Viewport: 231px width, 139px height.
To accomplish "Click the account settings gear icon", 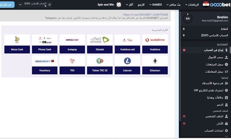I will click(x=226, y=131).
